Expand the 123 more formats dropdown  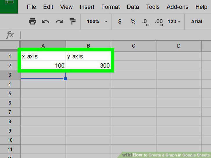pos(174,21)
